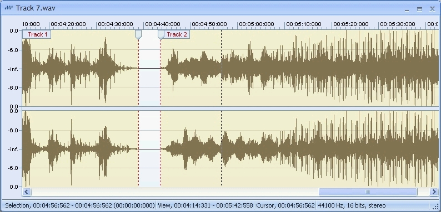
Task: Click the 44100 Hz, 16 bits, stereo info
Action: [352, 205]
